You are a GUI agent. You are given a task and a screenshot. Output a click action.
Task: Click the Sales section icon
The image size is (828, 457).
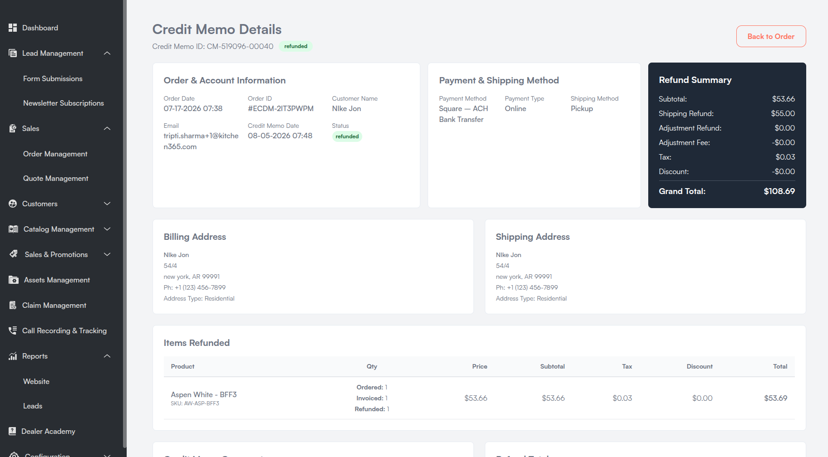(x=13, y=128)
